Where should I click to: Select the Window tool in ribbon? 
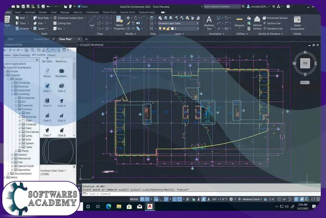pos(22,29)
